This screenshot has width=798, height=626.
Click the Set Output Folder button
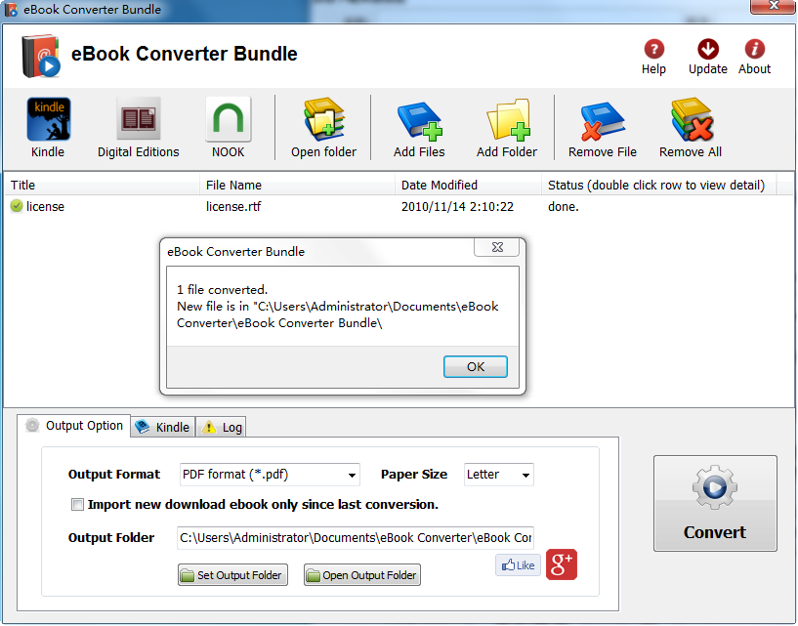coord(231,575)
